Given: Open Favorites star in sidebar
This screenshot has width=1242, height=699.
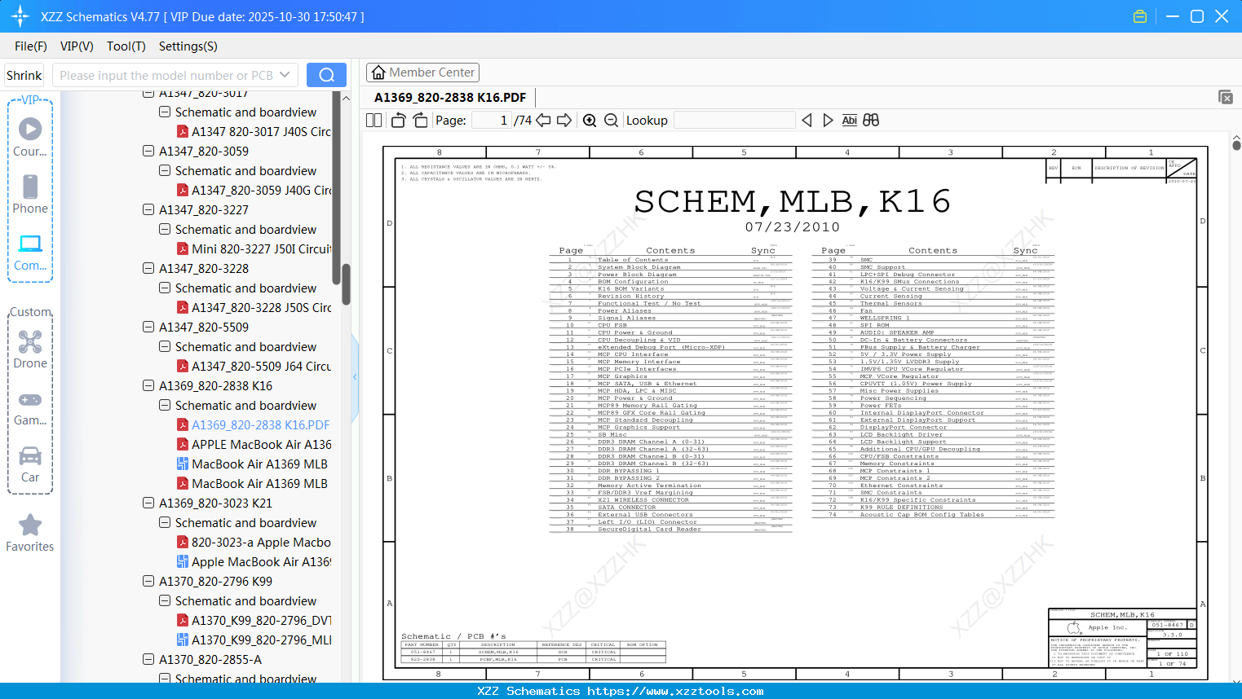Looking at the screenshot, I should pyautogui.click(x=30, y=533).
